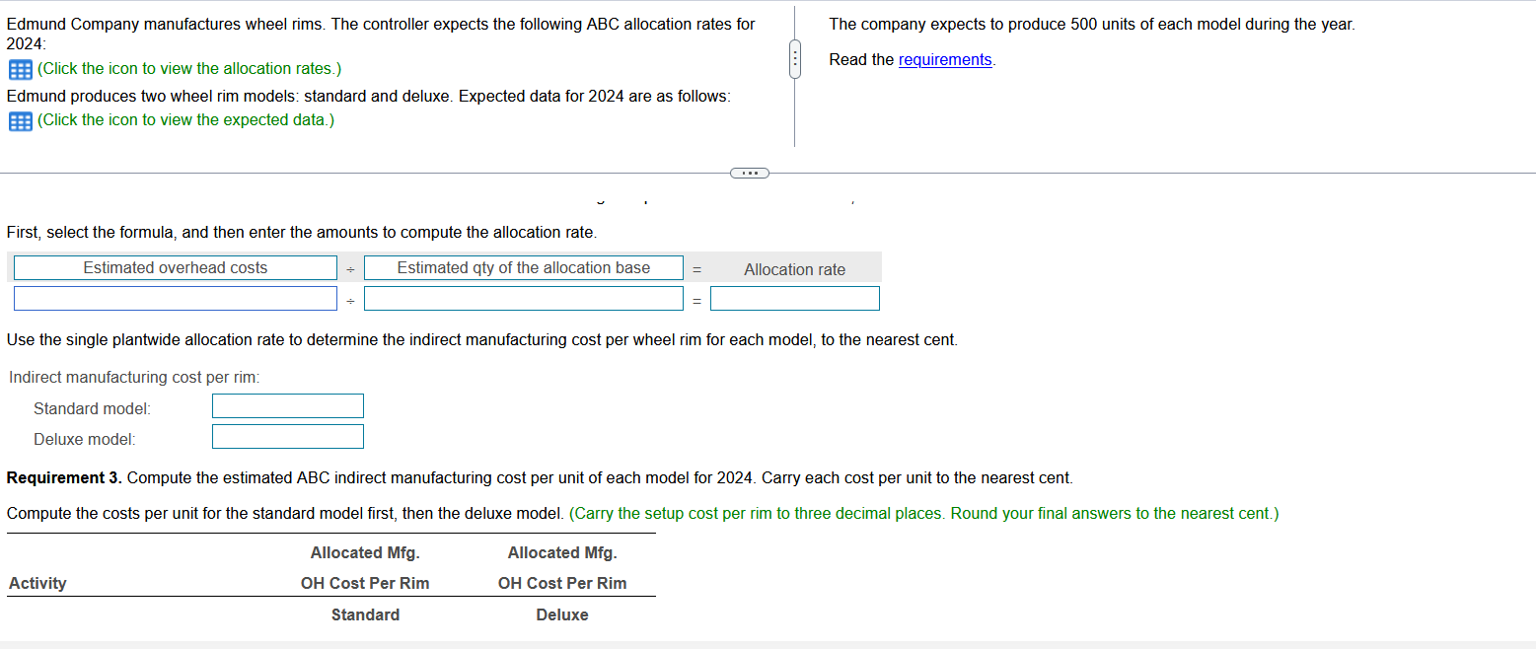Open the Estimated overhead costs formula dropdown

point(176,268)
